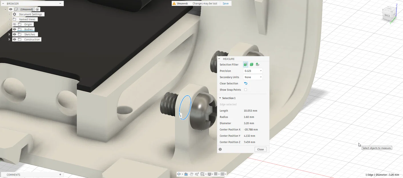Show the hidden Origin folder via eye icon
403x178 pixels.
coord(14,24)
